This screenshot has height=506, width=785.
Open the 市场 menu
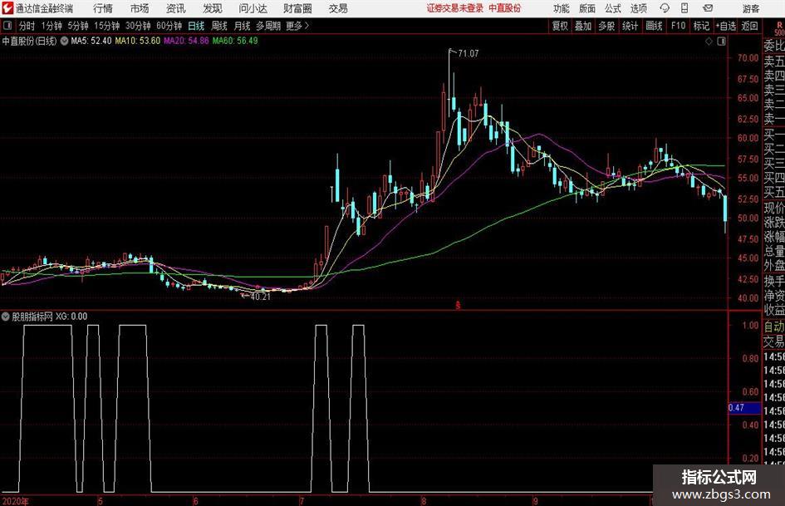point(140,8)
